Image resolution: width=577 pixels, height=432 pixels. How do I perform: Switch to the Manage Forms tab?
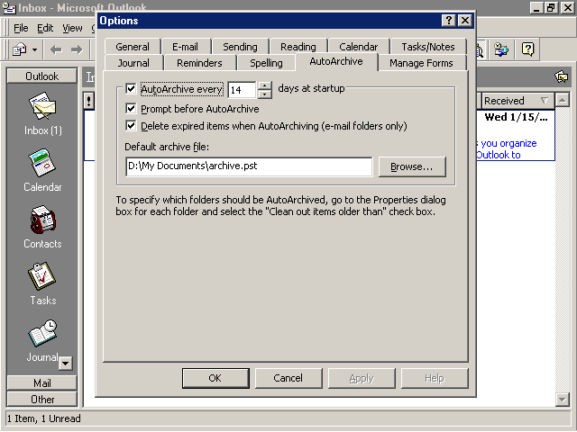421,63
